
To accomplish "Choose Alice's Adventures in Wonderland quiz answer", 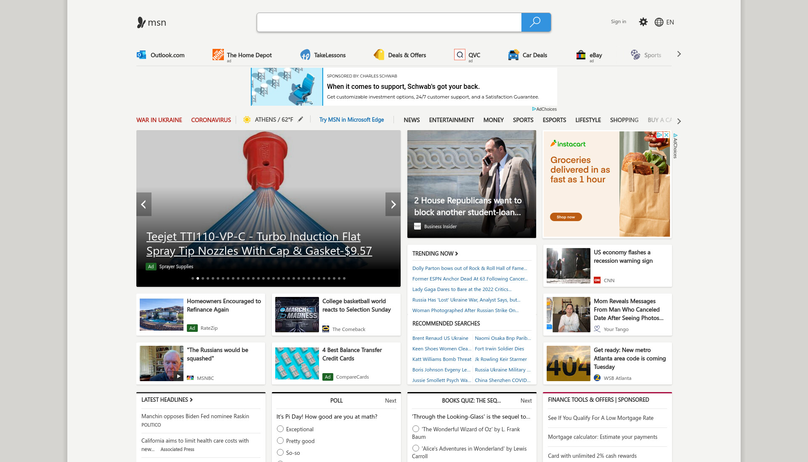I will coord(416,448).
